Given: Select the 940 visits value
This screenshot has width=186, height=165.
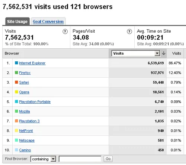Looking at the screenshot, I should (161, 131).
